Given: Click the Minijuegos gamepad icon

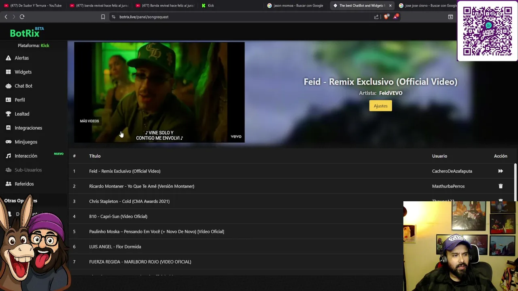Looking at the screenshot, I should point(8,142).
